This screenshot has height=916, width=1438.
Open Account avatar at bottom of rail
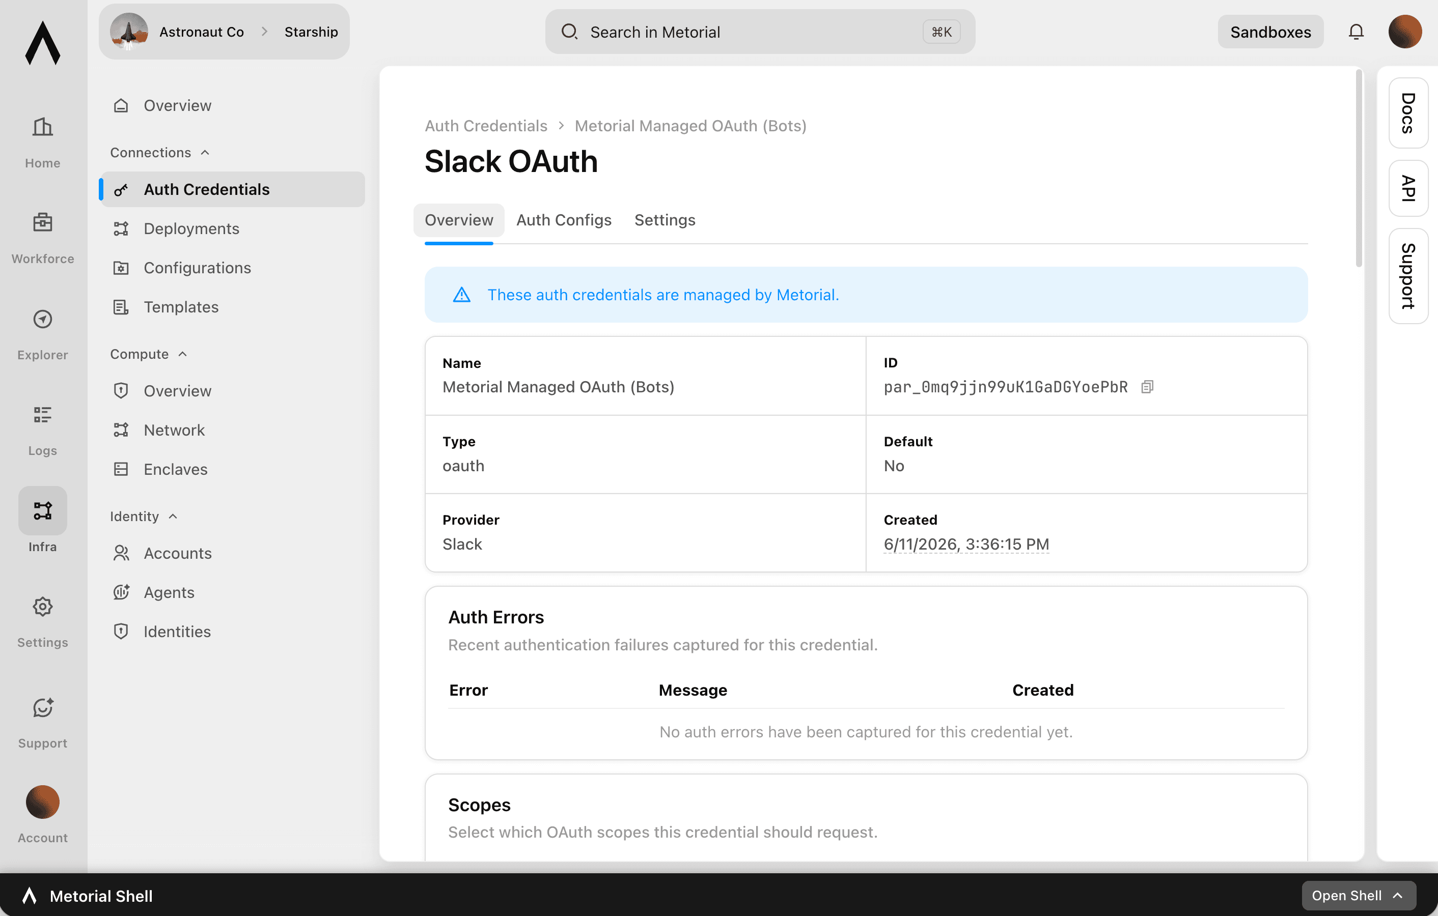pyautogui.click(x=42, y=801)
